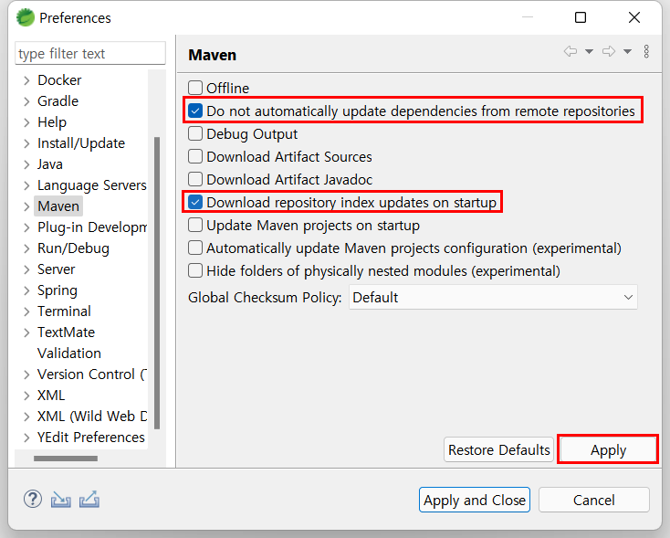
Task: Select Install/Update preferences page
Action: pyautogui.click(x=81, y=143)
